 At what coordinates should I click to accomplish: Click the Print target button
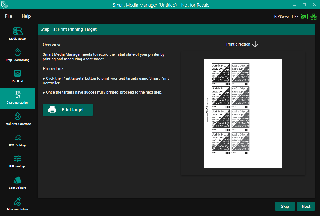[68, 110]
